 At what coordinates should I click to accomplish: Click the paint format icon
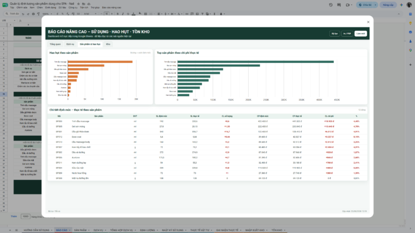[x=39, y=14]
